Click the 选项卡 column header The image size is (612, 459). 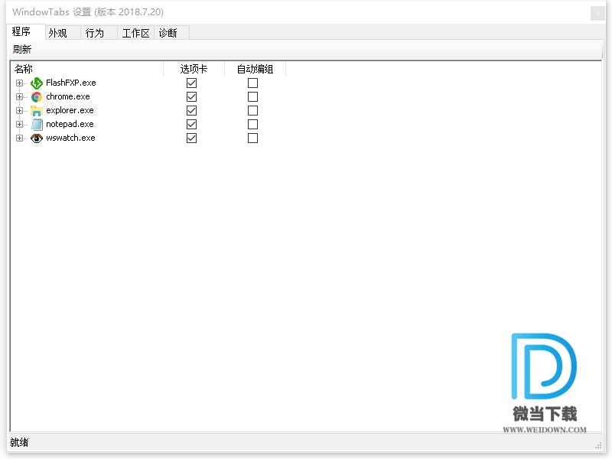click(x=194, y=69)
